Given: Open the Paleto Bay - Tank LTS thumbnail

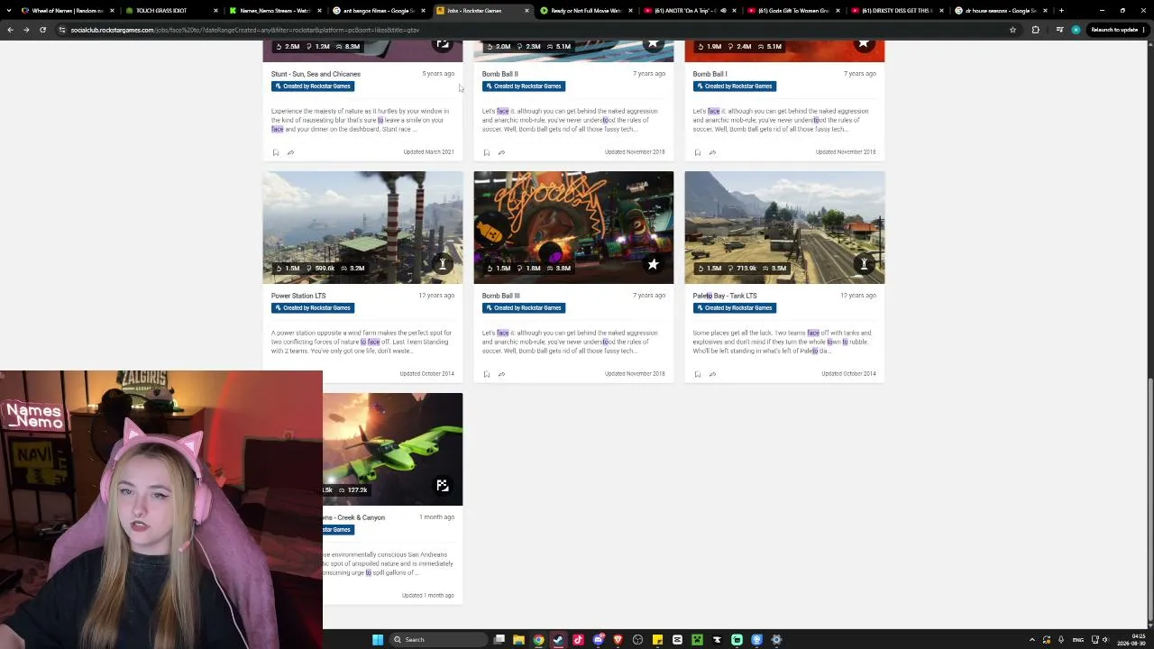Looking at the screenshot, I should pos(784,227).
